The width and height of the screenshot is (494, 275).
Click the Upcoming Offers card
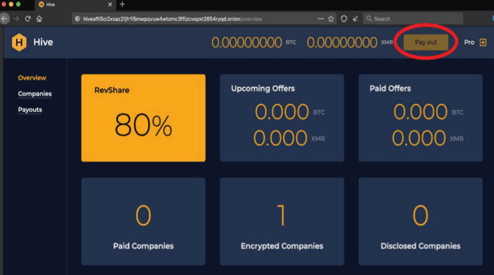click(x=281, y=118)
